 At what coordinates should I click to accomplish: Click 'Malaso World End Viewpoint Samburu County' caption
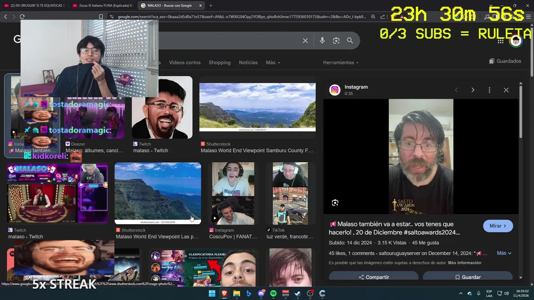(x=257, y=150)
